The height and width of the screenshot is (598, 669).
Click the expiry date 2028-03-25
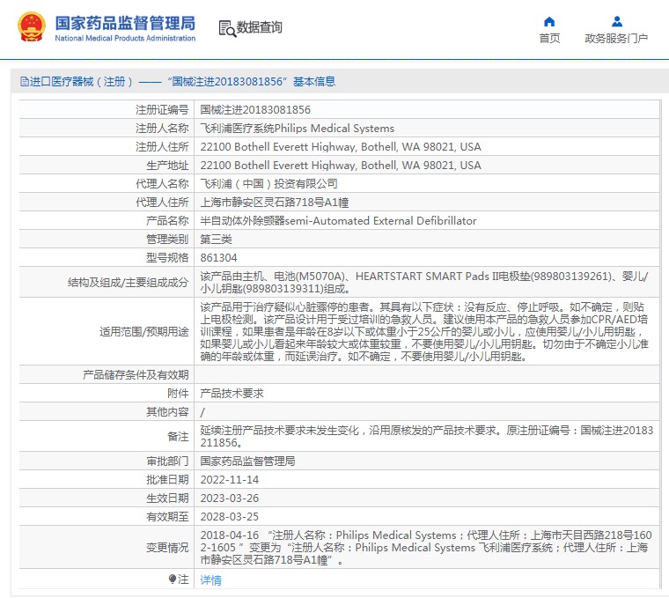click(230, 516)
